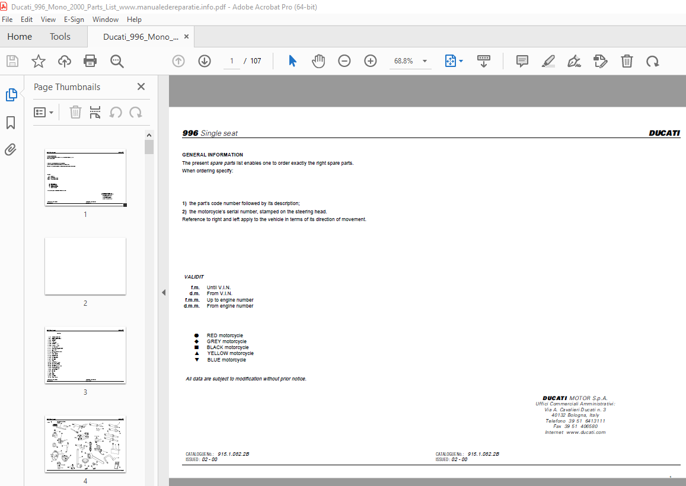Add a comment sticky note
The width and height of the screenshot is (686, 486).
(x=522, y=61)
